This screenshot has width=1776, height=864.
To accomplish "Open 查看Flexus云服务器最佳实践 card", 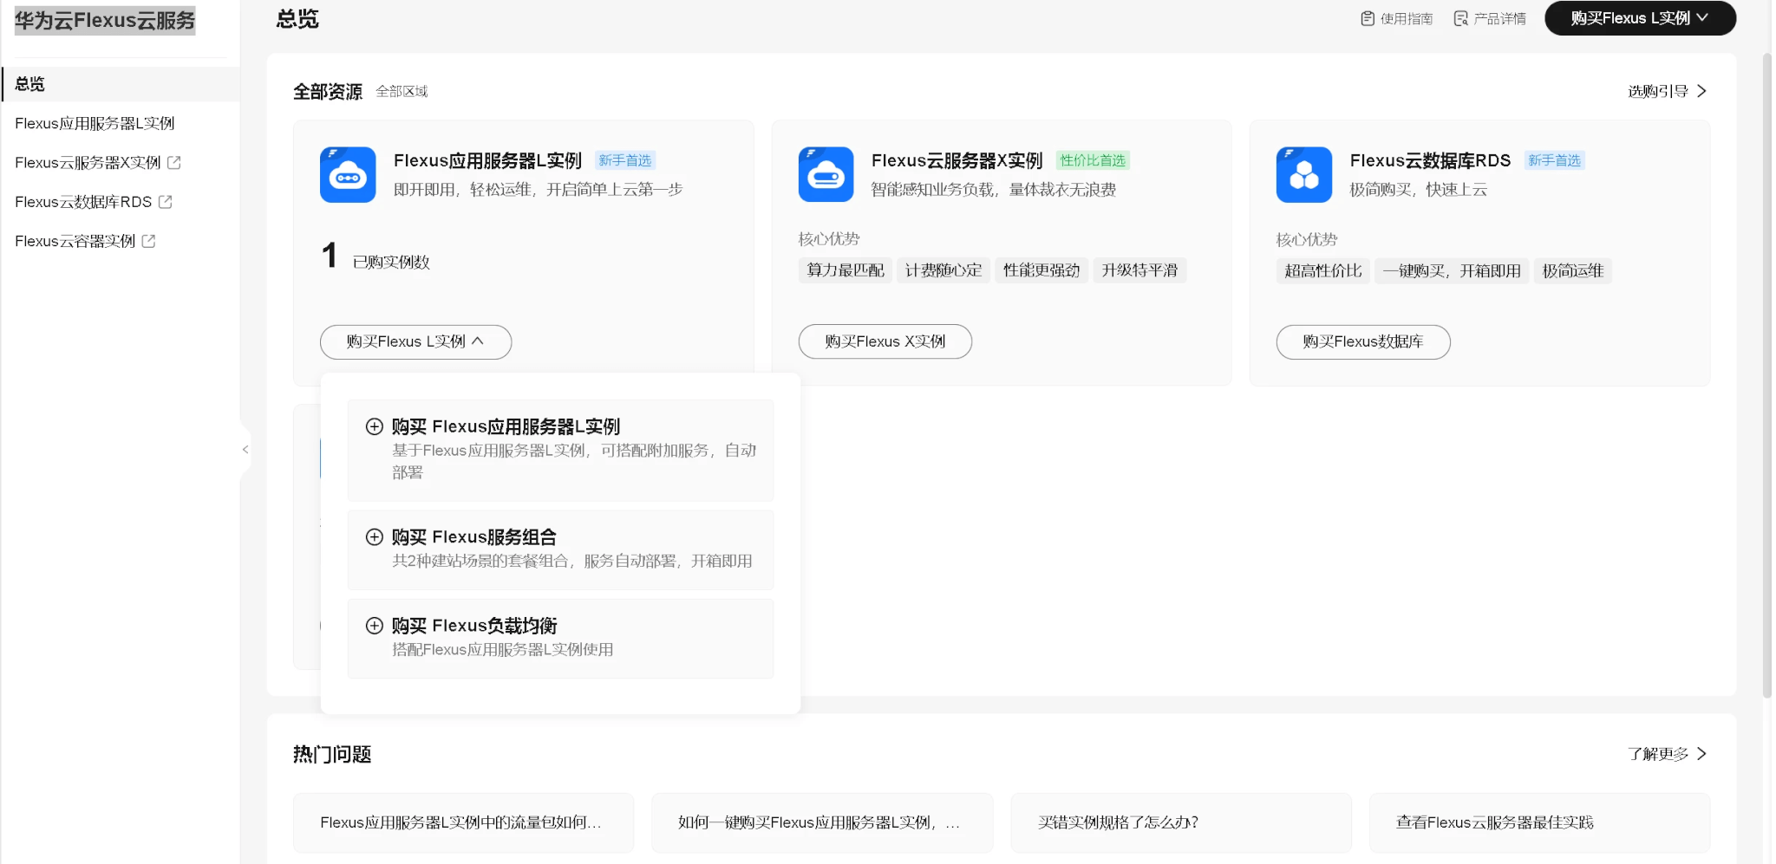I will [x=1539, y=822].
